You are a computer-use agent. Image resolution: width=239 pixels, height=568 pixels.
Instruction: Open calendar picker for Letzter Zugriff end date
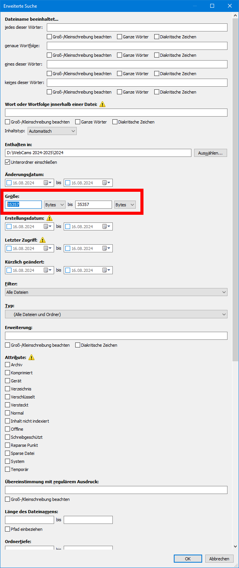pos(106,249)
